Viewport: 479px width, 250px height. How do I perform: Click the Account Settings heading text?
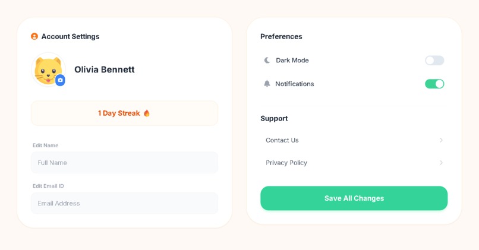pos(70,36)
